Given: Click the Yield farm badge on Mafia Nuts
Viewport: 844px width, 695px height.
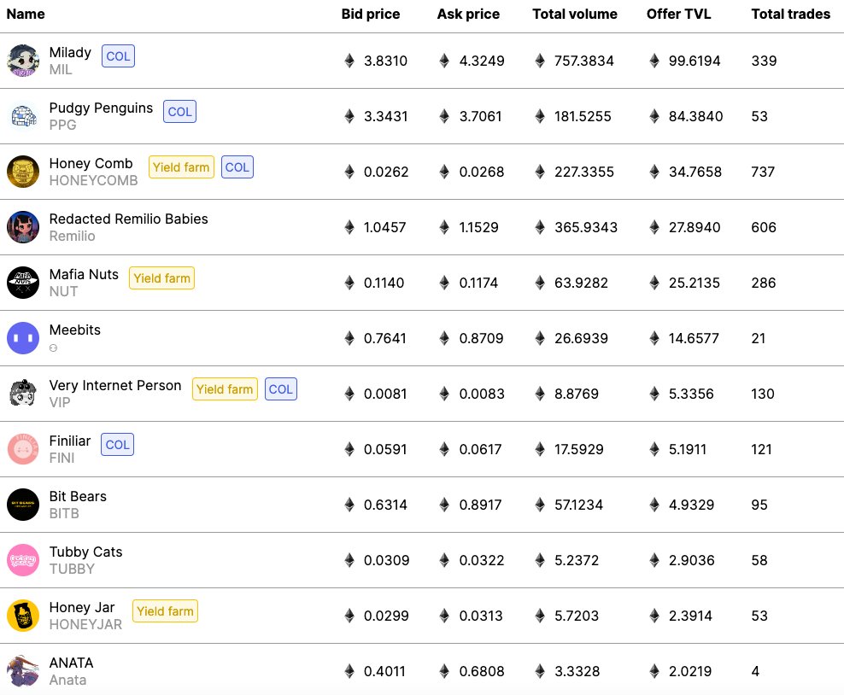Looking at the screenshot, I should tap(161, 277).
